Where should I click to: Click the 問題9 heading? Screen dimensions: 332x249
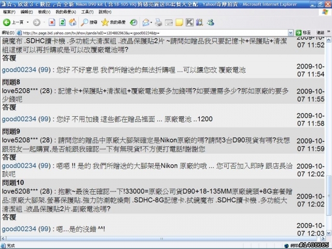(11, 131)
